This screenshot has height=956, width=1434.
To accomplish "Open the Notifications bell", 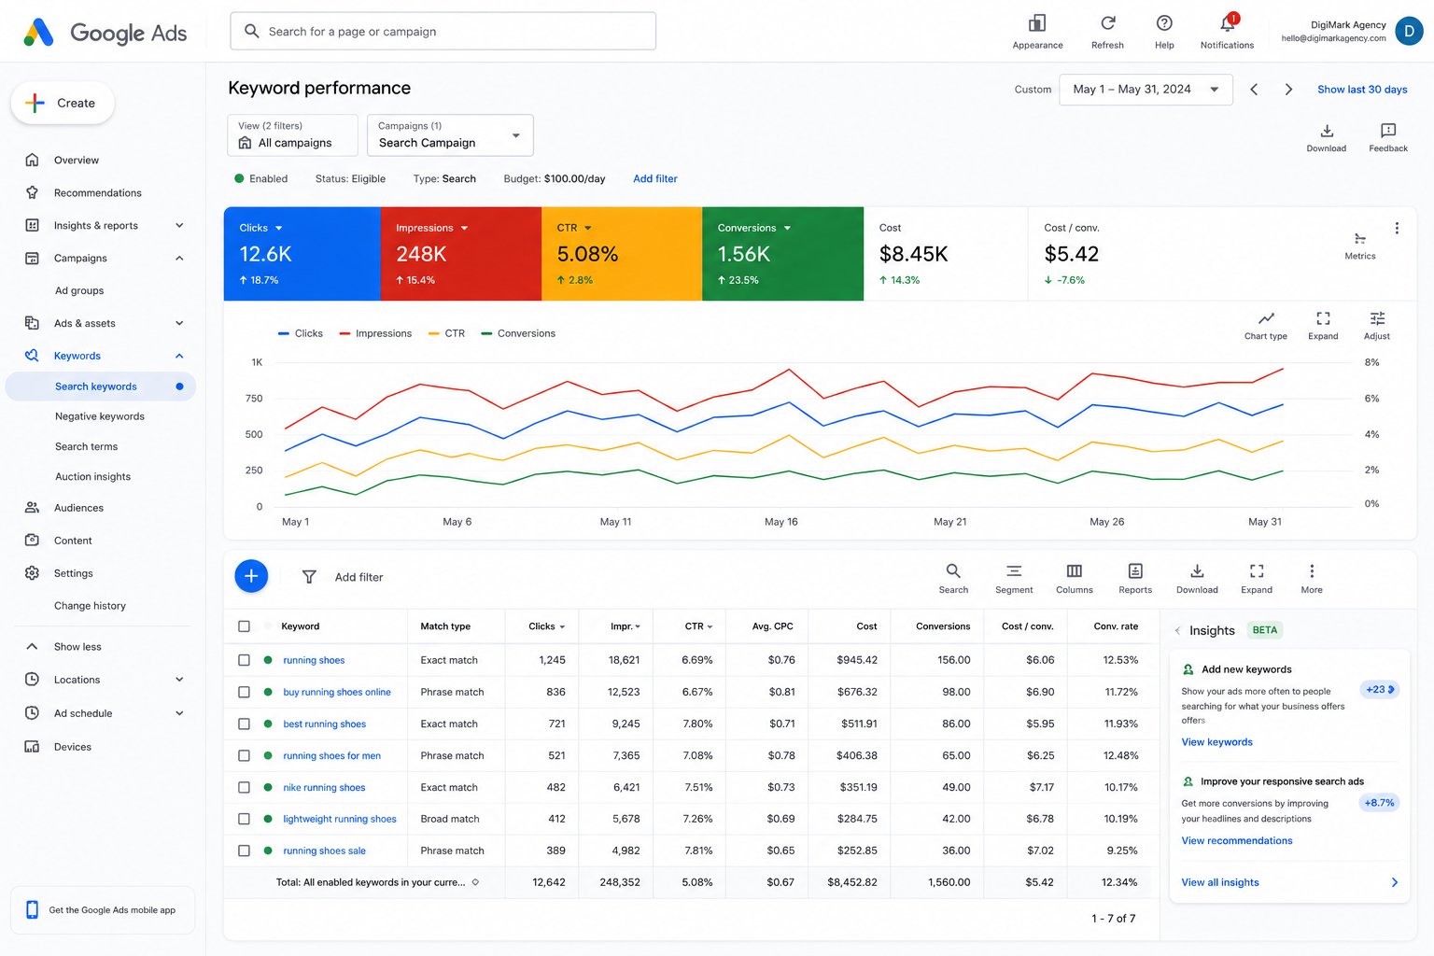I will click(x=1228, y=23).
